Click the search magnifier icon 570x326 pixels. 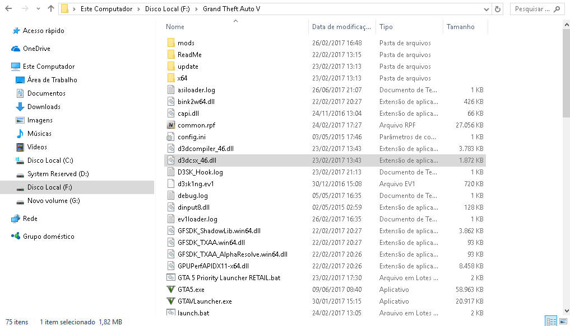(x=557, y=9)
